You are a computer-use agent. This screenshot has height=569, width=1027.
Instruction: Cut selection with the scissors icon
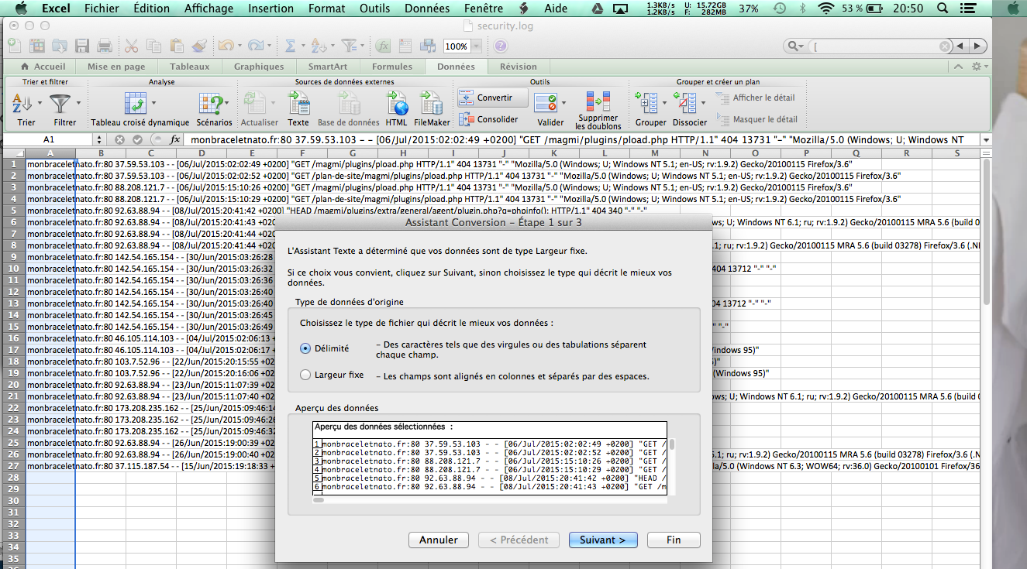[x=132, y=46]
